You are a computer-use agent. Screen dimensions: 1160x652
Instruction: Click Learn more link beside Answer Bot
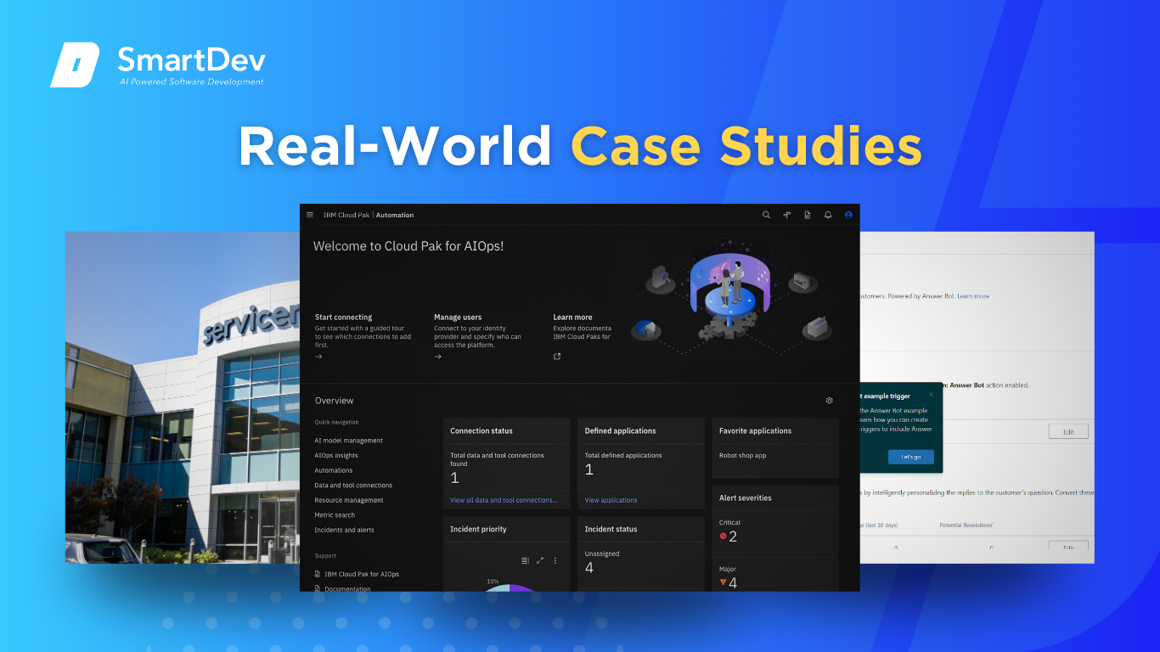tap(973, 296)
